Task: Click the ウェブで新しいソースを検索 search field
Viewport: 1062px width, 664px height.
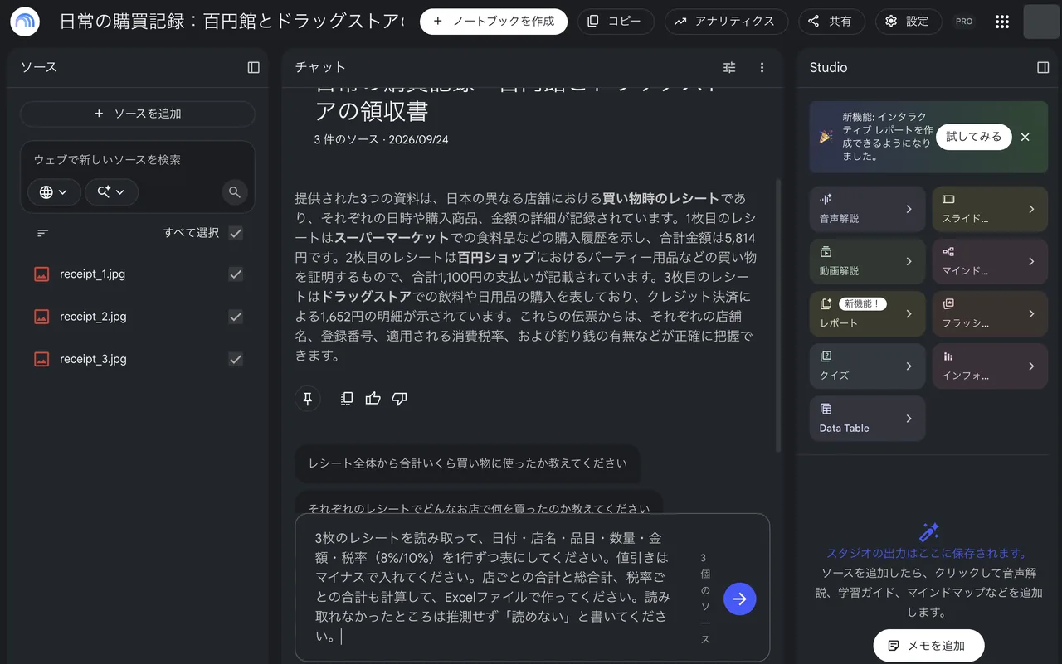Action: [138, 160]
